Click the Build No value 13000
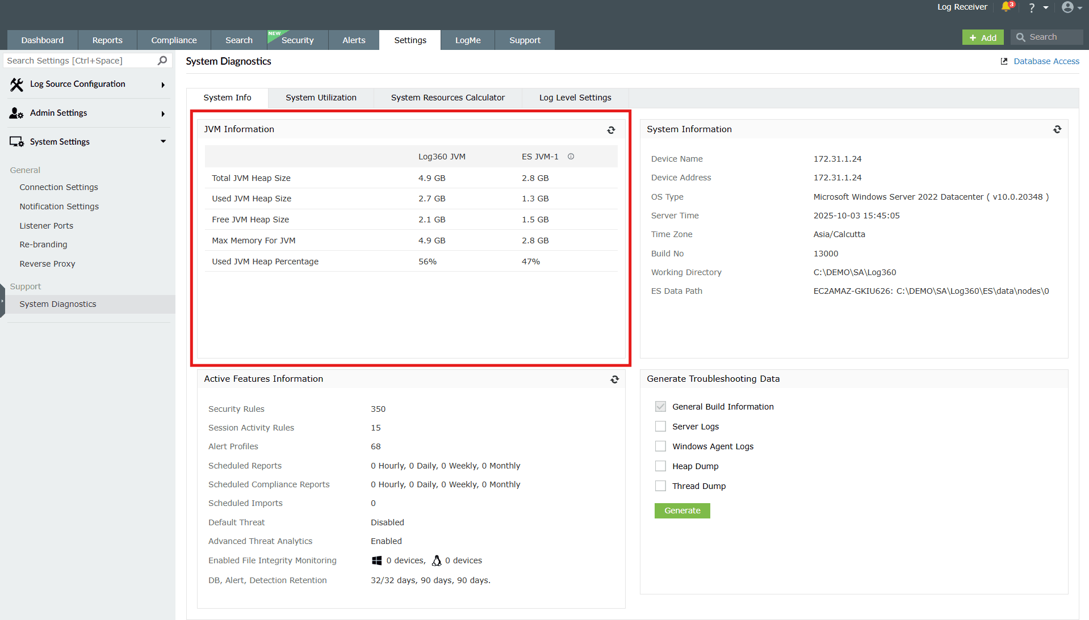 (x=826, y=254)
